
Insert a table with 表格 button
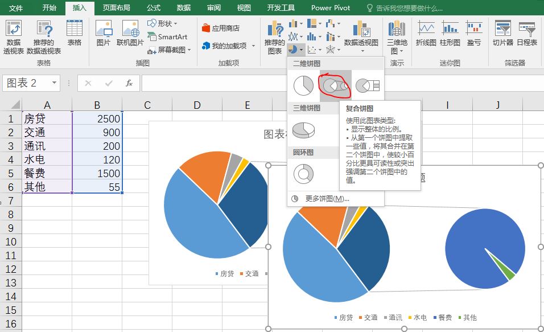[74, 33]
